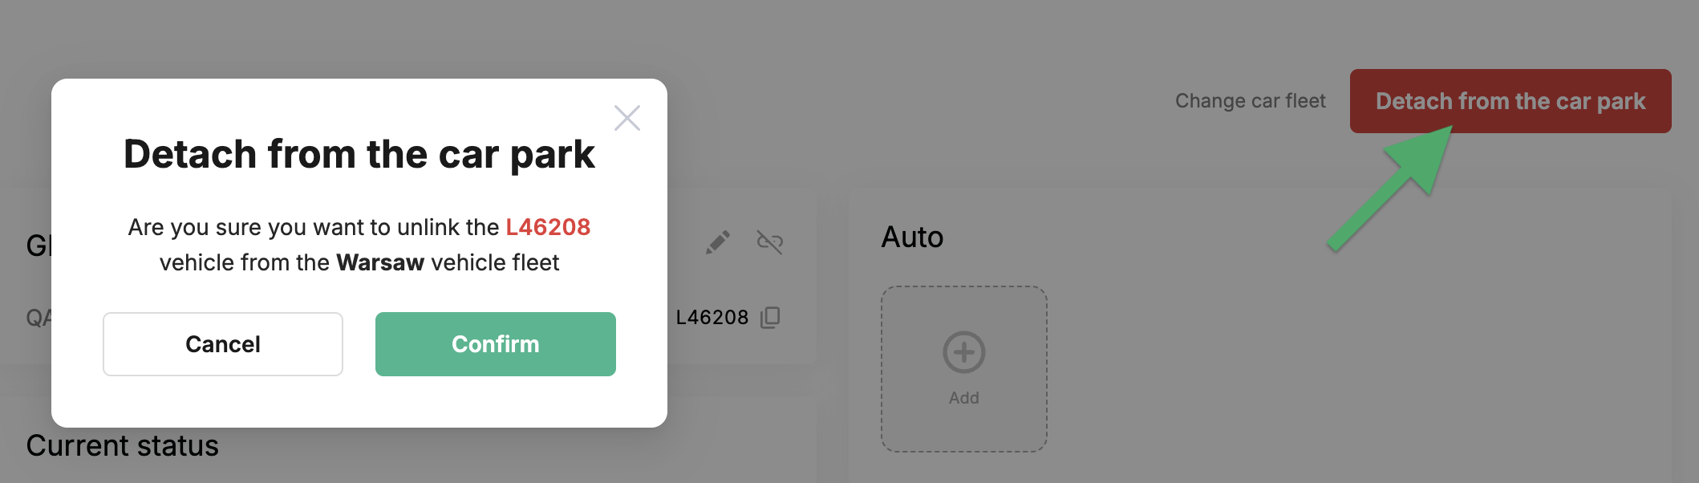This screenshot has height=483, width=1699.
Task: Click the red L46208 vehicle code in the dialog
Action: [548, 227]
